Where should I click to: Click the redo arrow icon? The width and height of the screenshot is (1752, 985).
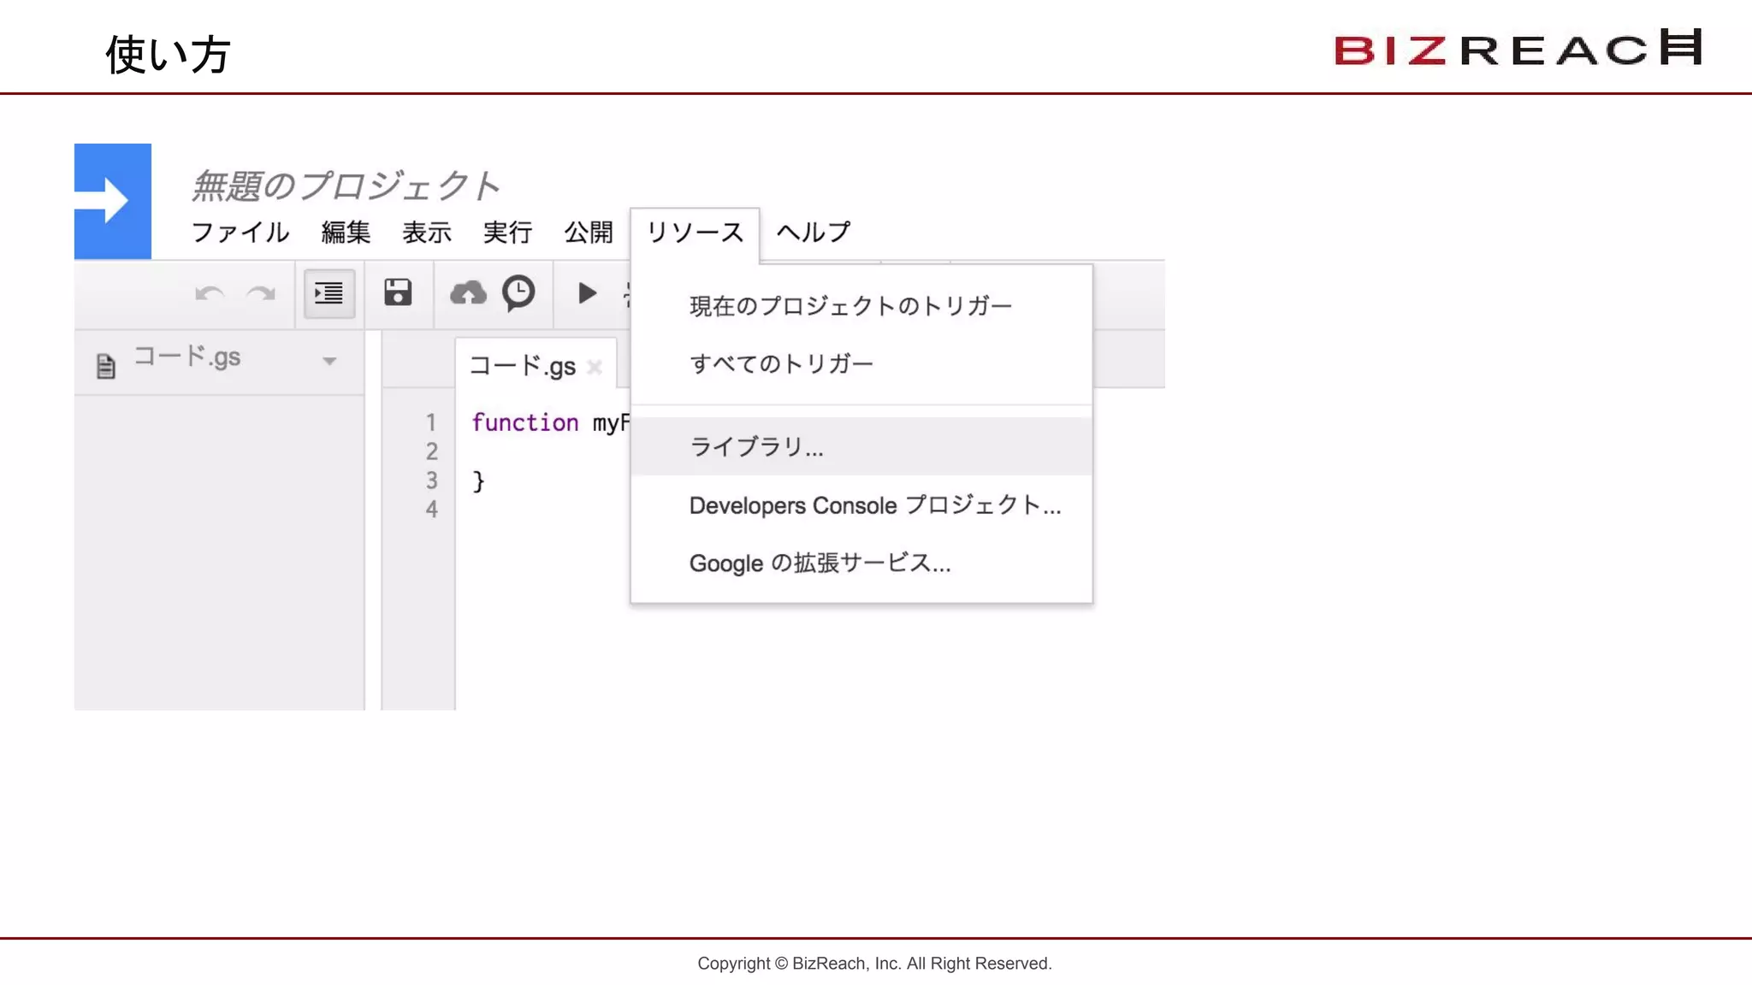pos(261,294)
